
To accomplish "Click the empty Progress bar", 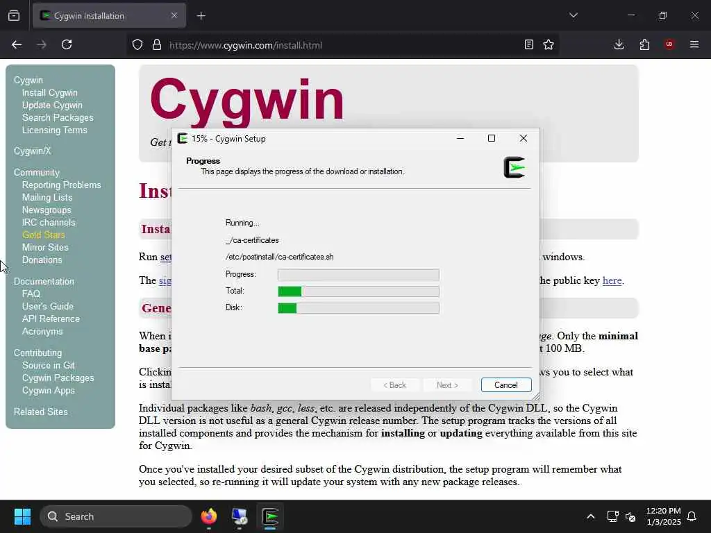I will 358,275.
